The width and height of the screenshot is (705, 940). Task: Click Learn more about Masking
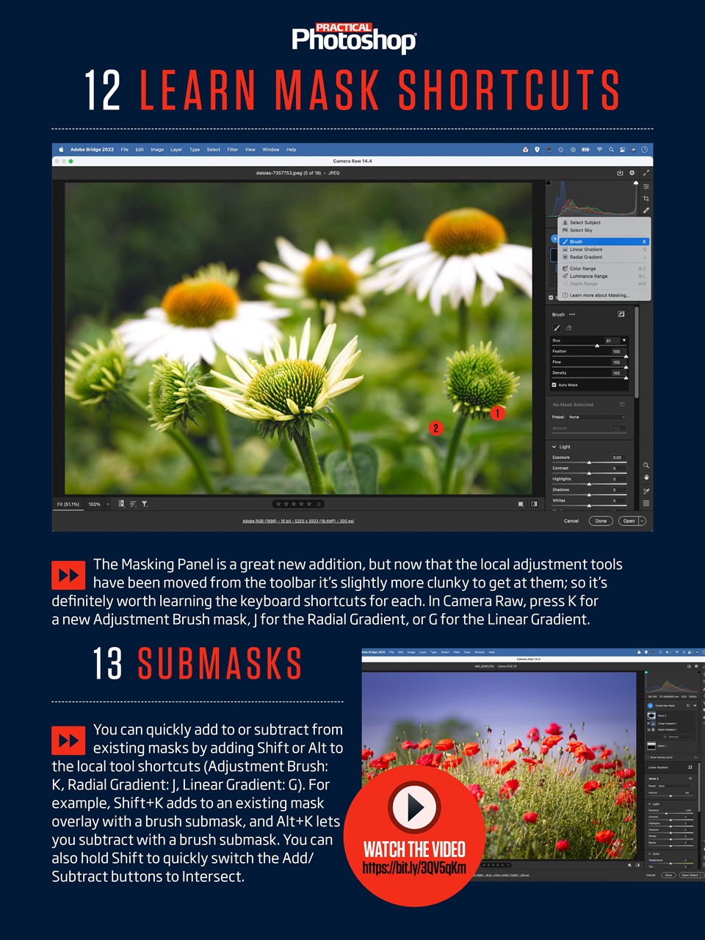(x=599, y=295)
